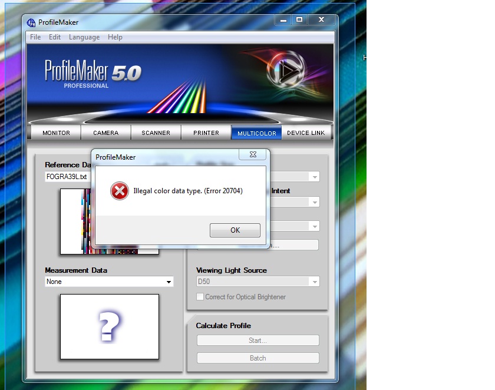Screen dimensions: 495x390
Task: Minimize the ProfileMaker window
Action: [x=283, y=20]
